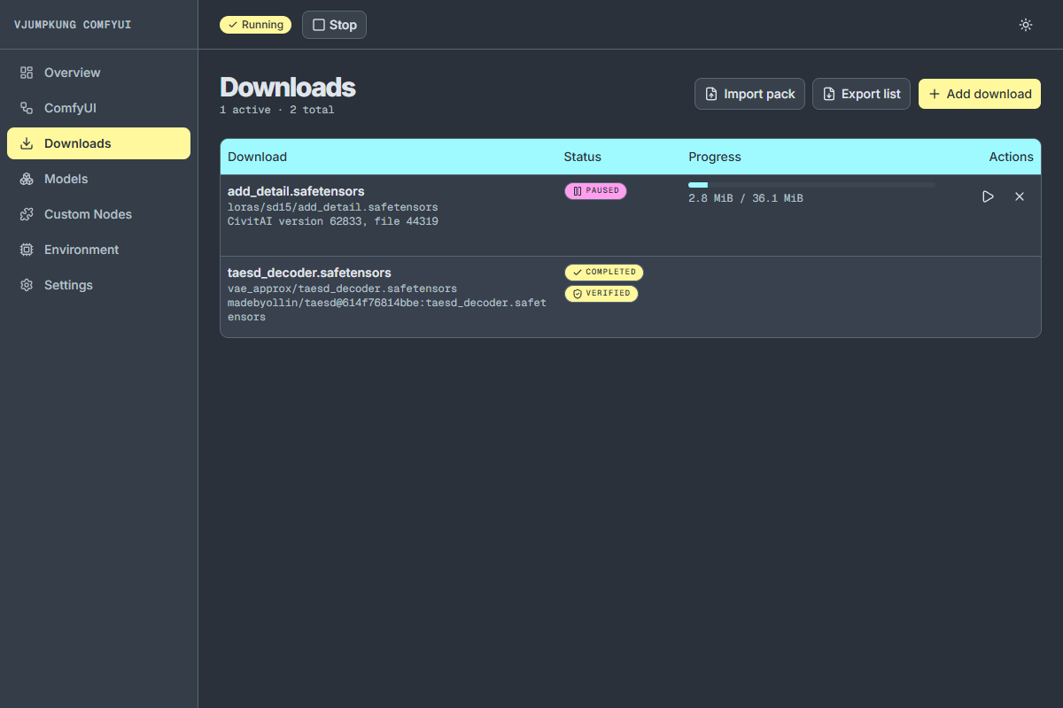Click the Actions column header
Screen dimensions: 1063x708
(x=1012, y=157)
